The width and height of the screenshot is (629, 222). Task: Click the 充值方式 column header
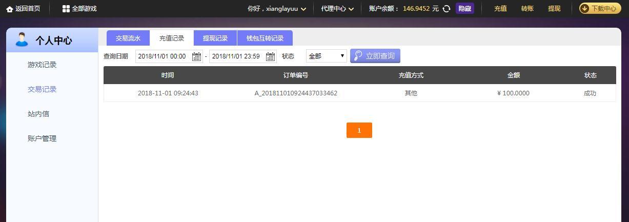[411, 75]
